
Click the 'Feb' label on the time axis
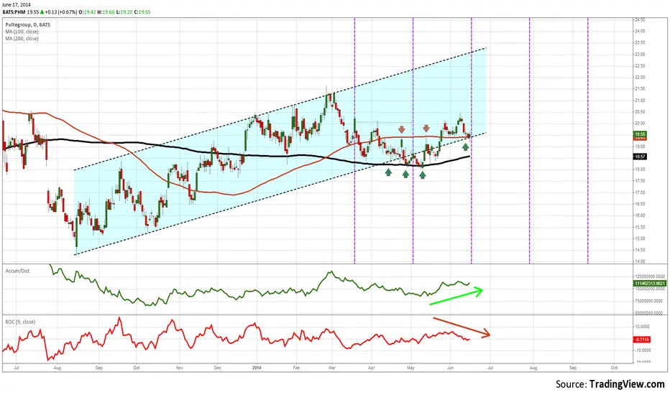point(296,368)
